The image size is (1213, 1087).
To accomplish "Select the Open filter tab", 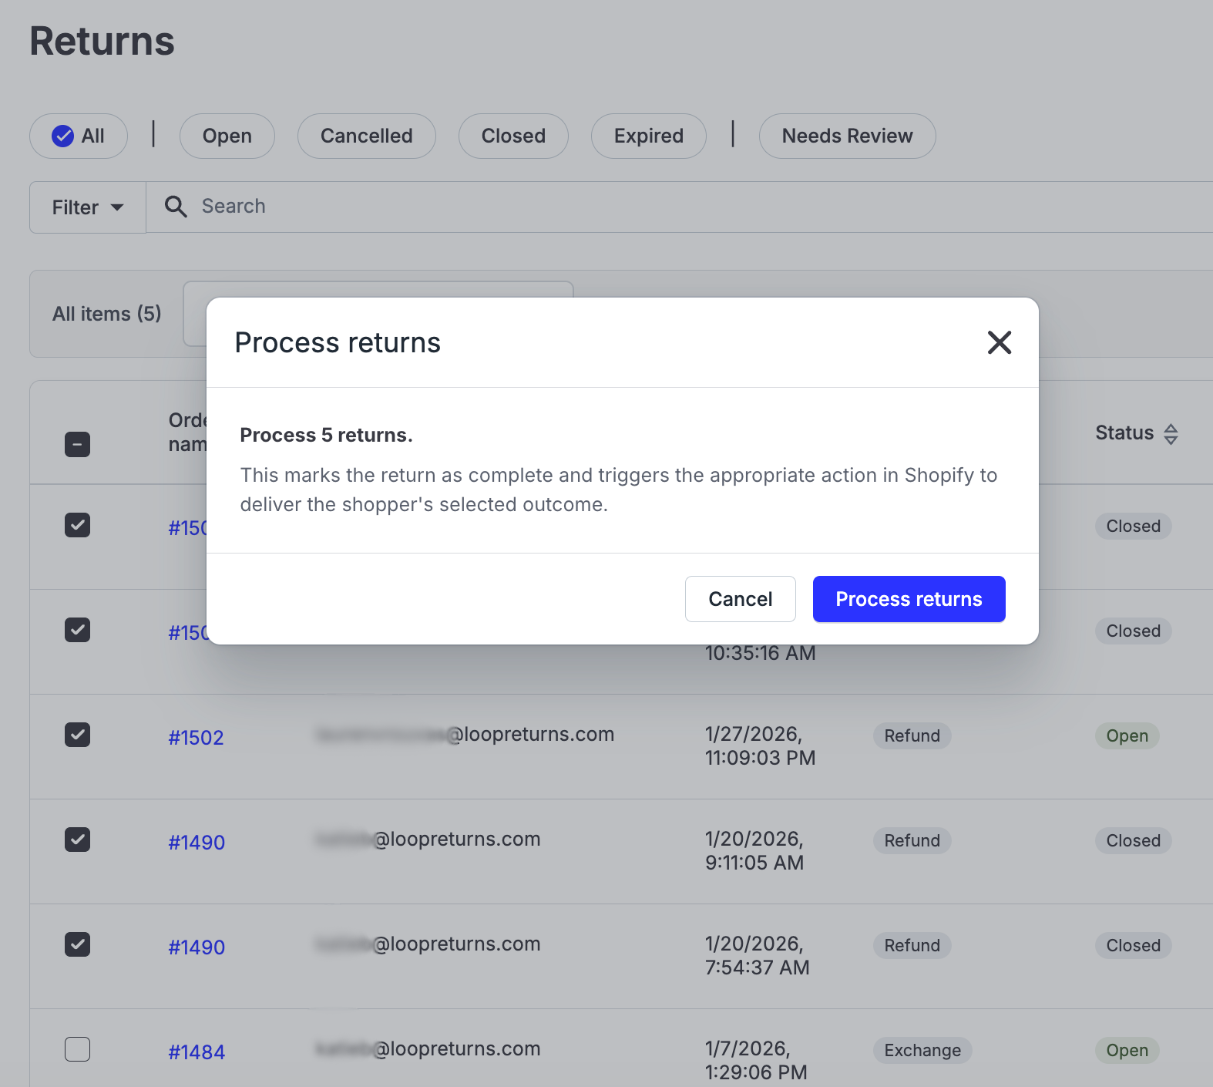I will 227,136.
